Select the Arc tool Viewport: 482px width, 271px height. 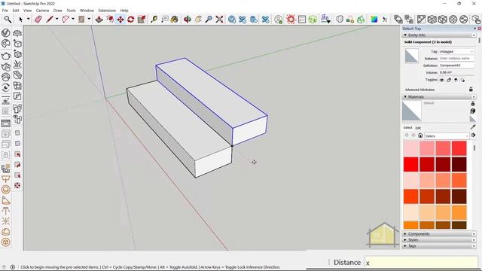pos(66,20)
